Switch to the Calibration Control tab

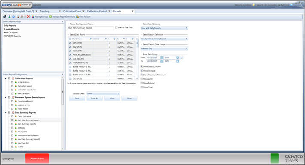[97, 11]
